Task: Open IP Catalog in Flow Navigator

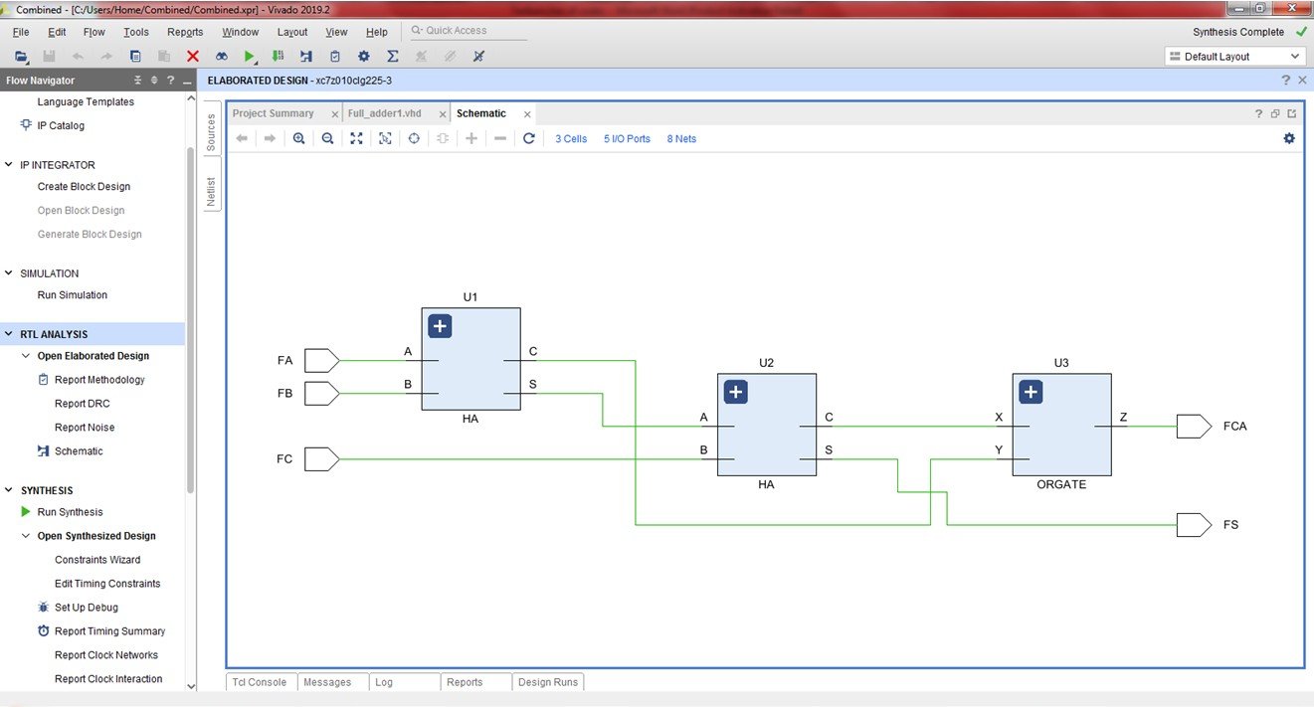Action: point(61,125)
